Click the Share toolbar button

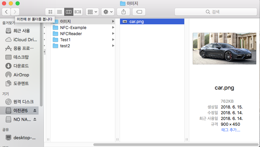point(123,12)
